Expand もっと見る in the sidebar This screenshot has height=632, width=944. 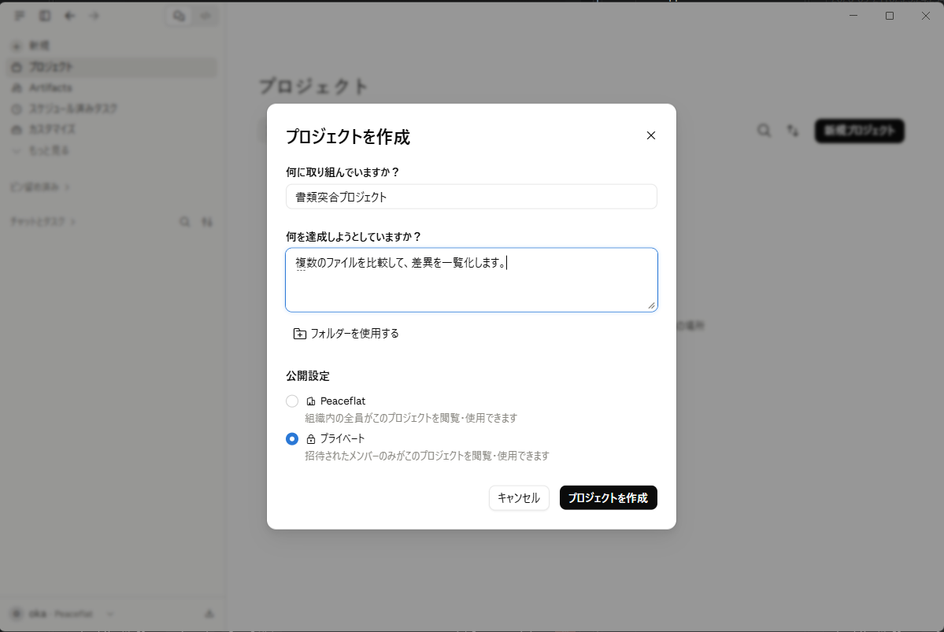pyautogui.click(x=113, y=150)
